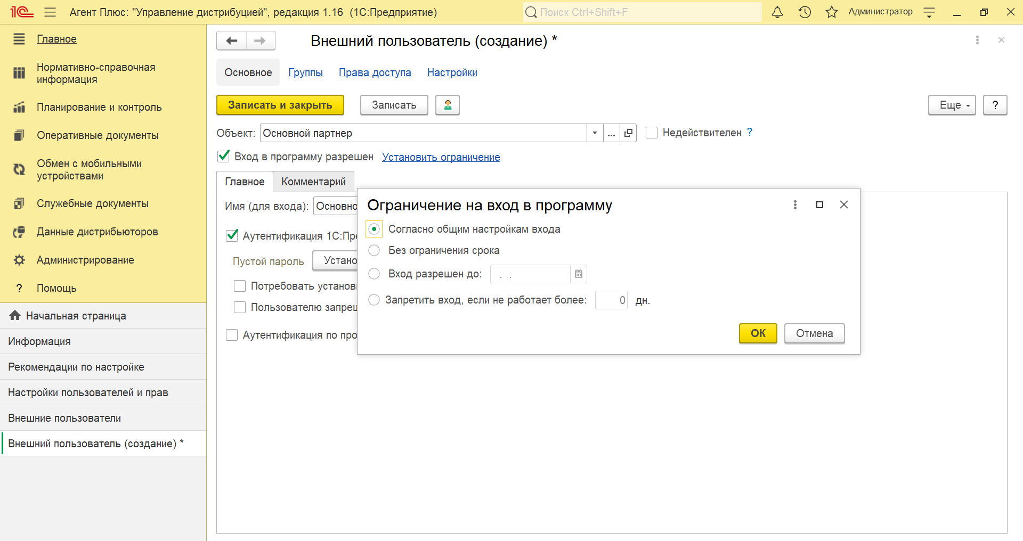
Task: Toggle the 'Недействителен' checkbox
Action: [652, 133]
